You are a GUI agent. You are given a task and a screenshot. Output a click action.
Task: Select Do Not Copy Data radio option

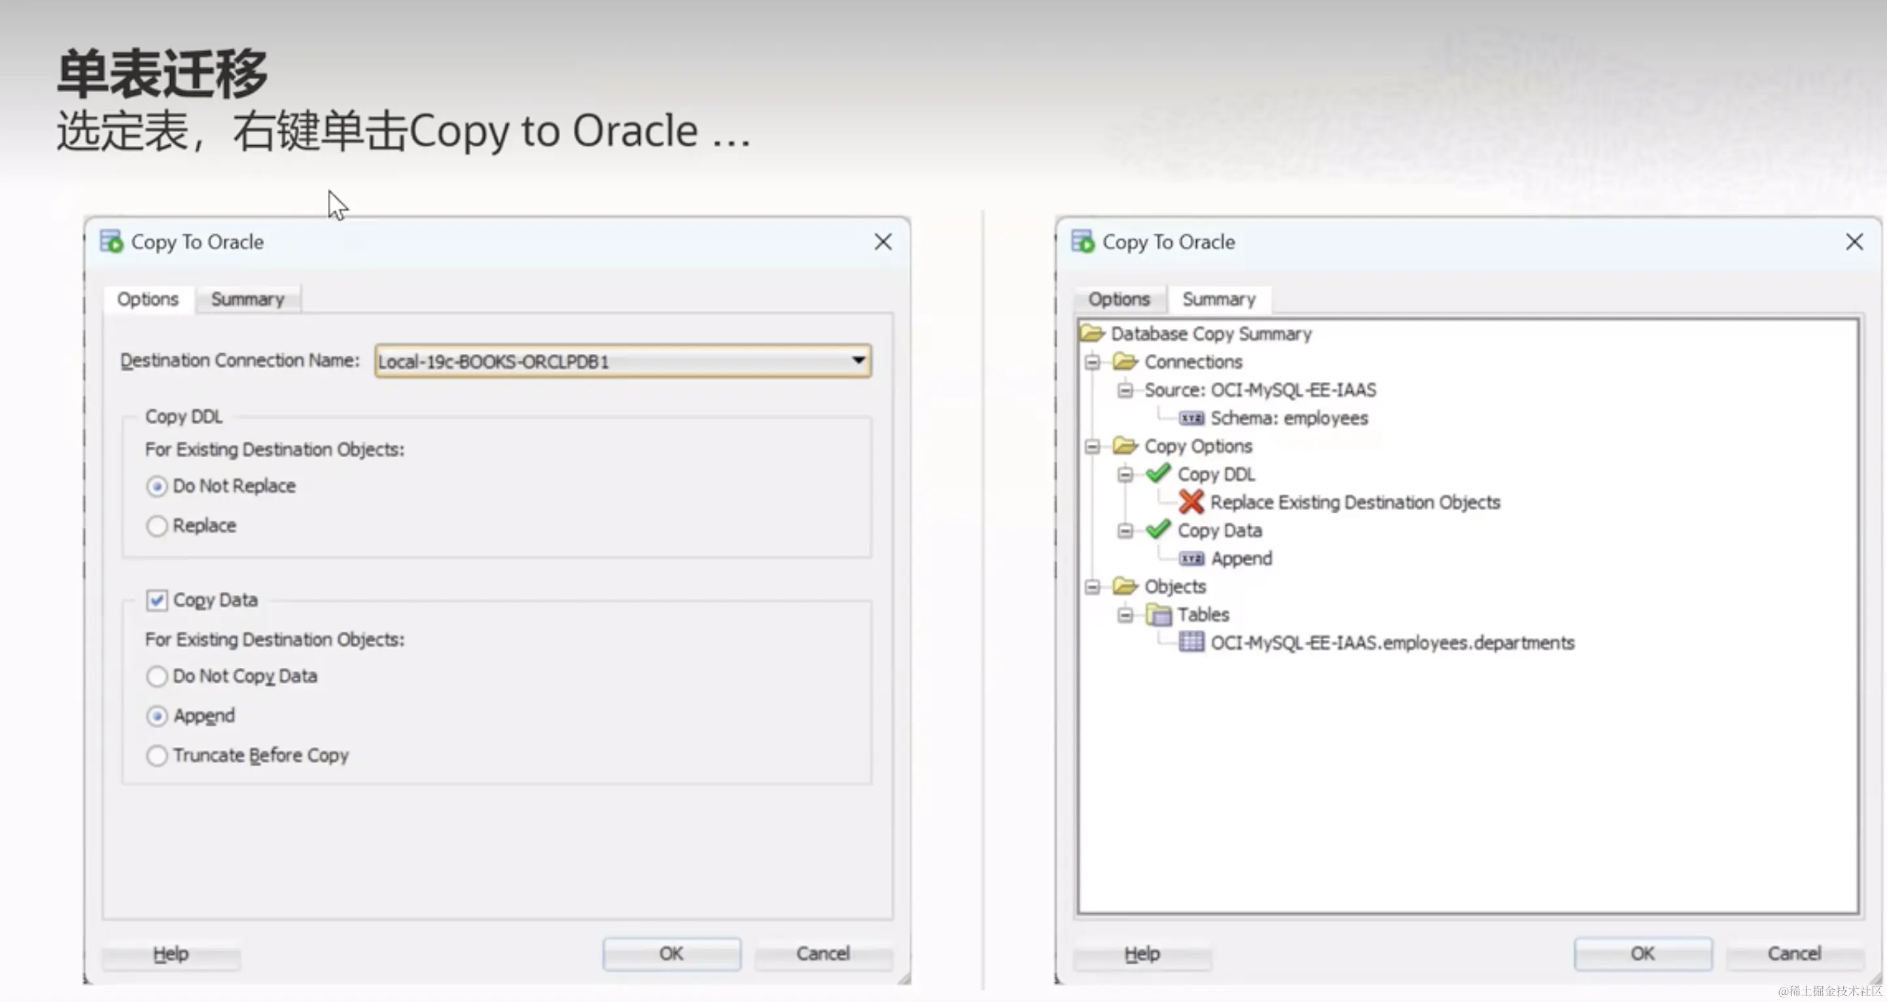(x=157, y=676)
